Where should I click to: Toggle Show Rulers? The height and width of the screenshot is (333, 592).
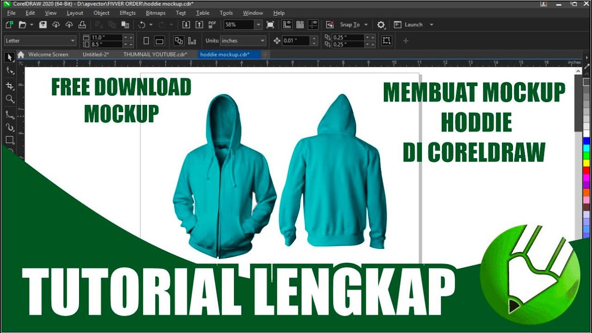coord(287,25)
